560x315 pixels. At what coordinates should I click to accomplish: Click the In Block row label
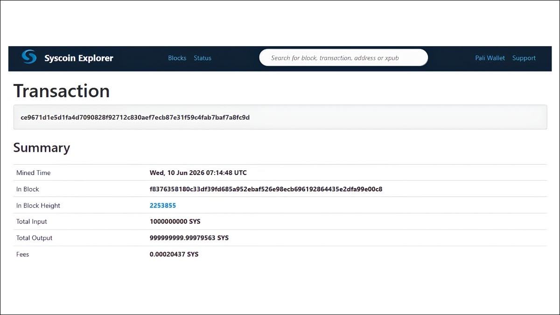click(28, 189)
